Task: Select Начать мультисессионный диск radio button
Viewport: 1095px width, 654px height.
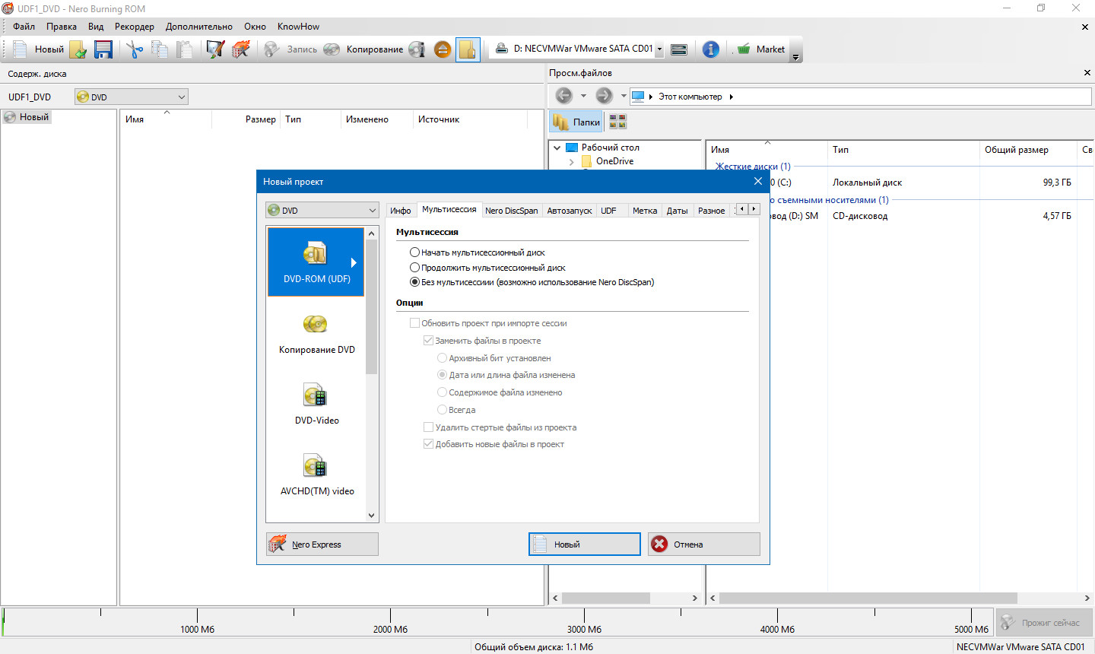Action: coord(414,252)
